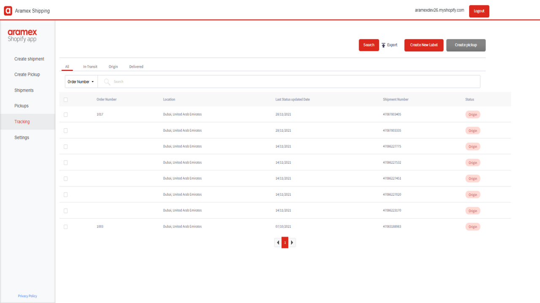The width and height of the screenshot is (540, 303).
Task: Click the Create New Label button
Action: pos(424,45)
